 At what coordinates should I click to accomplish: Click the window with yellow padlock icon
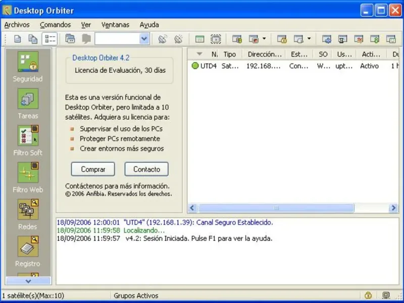[282, 39]
